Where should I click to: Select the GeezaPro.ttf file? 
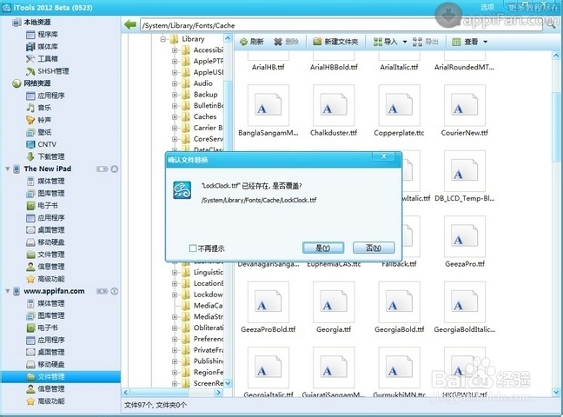click(x=465, y=242)
